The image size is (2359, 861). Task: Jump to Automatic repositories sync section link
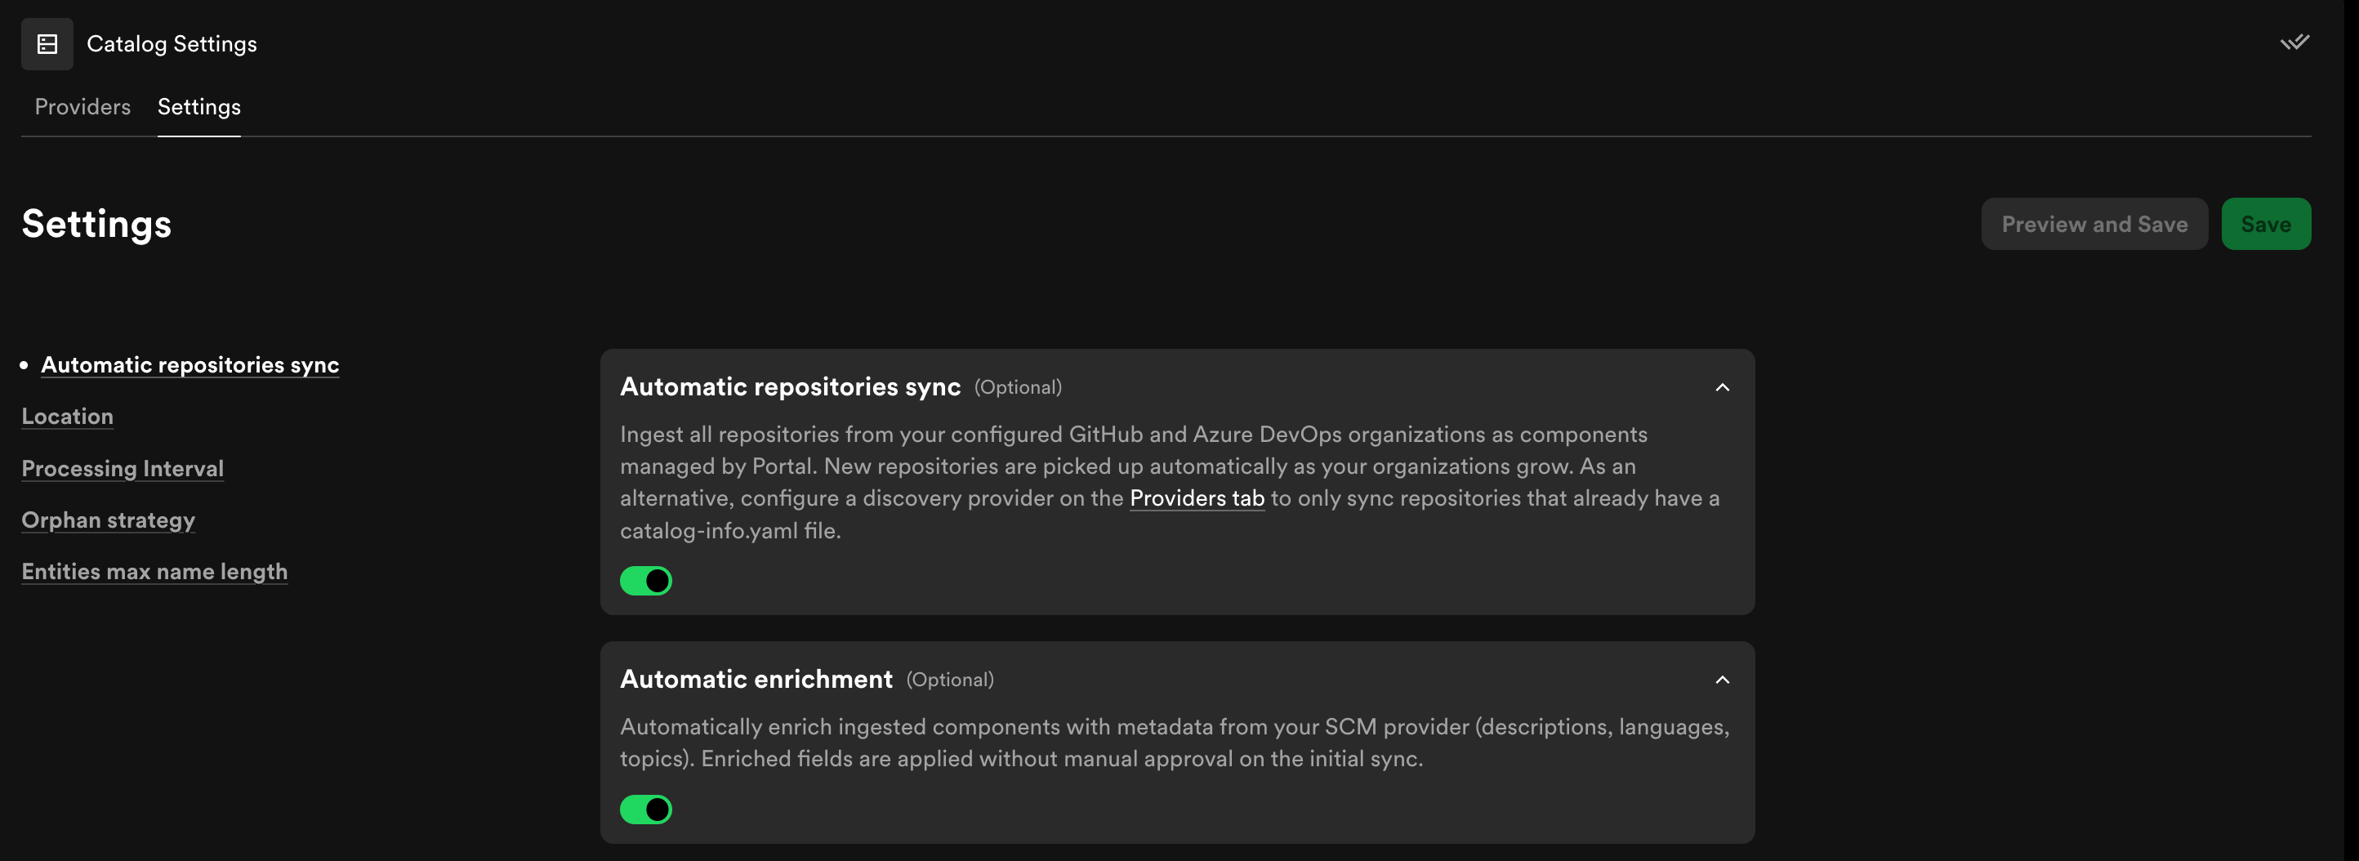[190, 364]
